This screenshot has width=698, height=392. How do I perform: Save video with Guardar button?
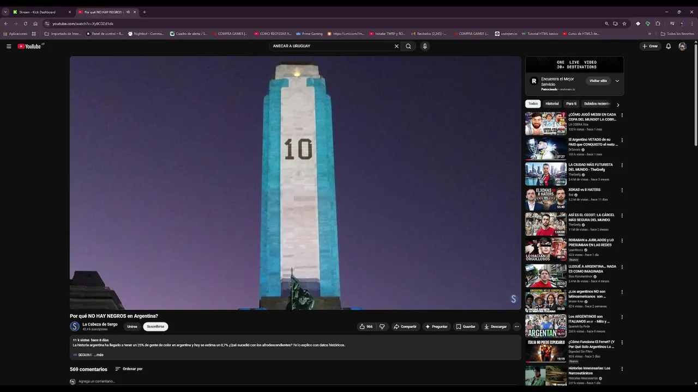466,327
